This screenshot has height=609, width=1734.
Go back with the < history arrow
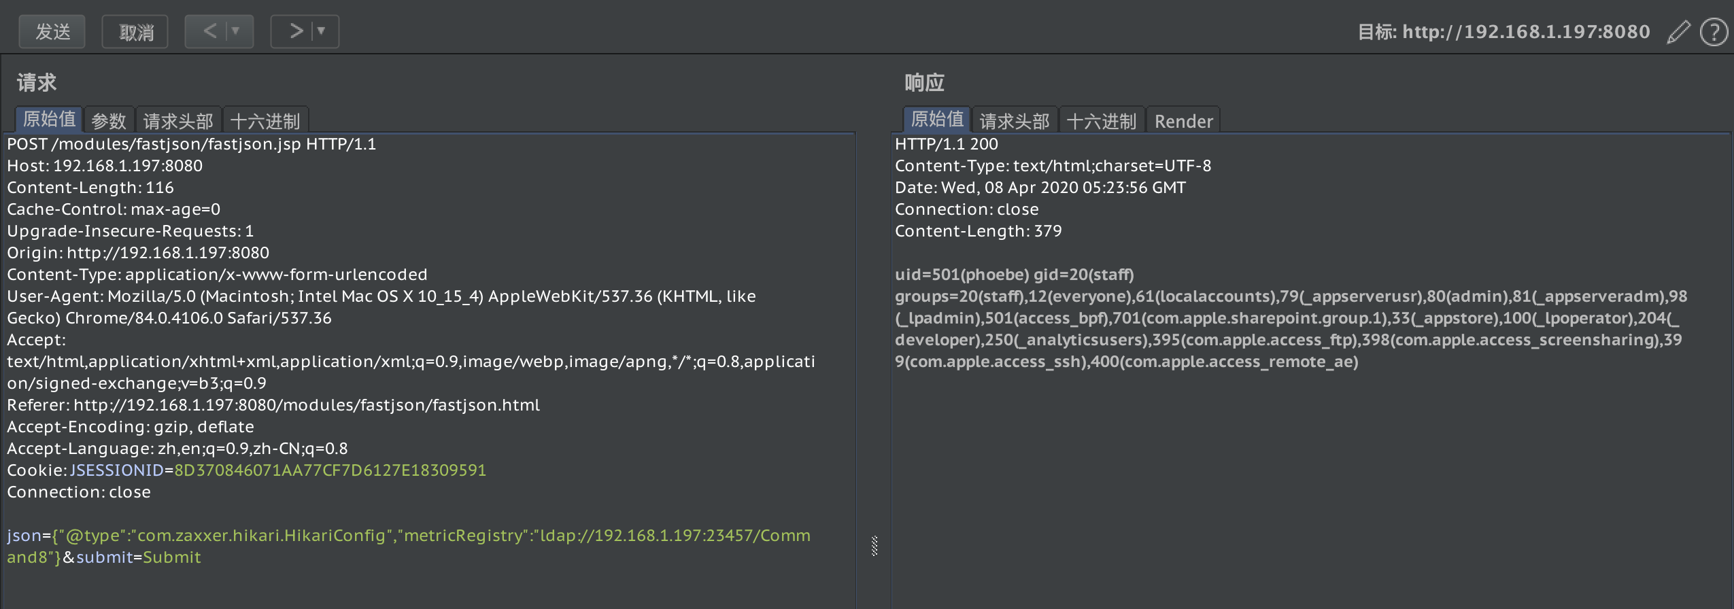coord(209,31)
